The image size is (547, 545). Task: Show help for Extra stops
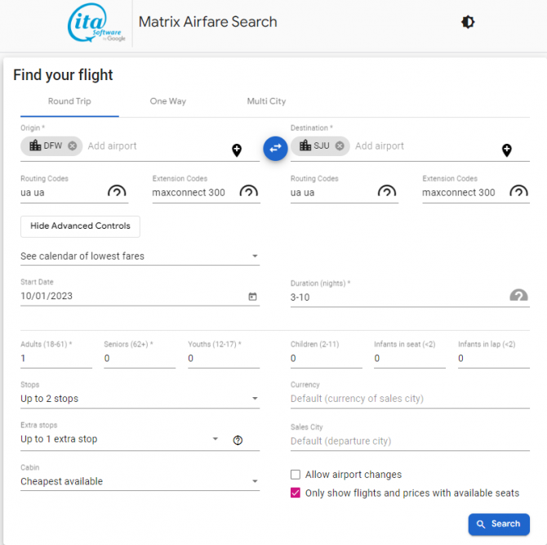tap(238, 440)
